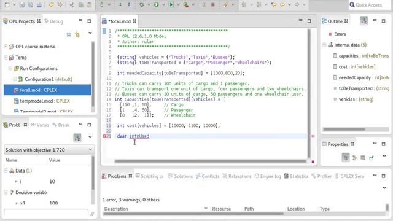Viewport: 393px width, 221px height.
Task: Click Outline panel horizontal scrollbar
Action: point(344,130)
